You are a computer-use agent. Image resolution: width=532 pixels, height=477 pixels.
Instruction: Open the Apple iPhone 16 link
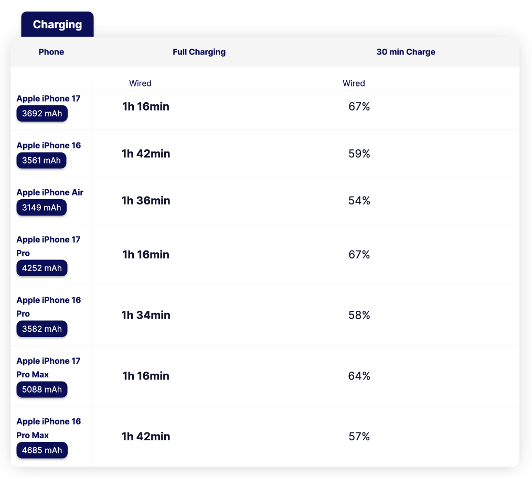point(49,145)
